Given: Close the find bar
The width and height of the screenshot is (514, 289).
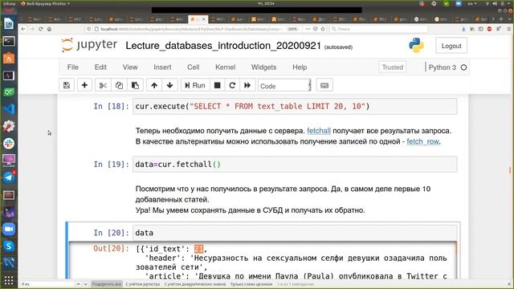Looking at the screenshot, I should [x=508, y=284].
